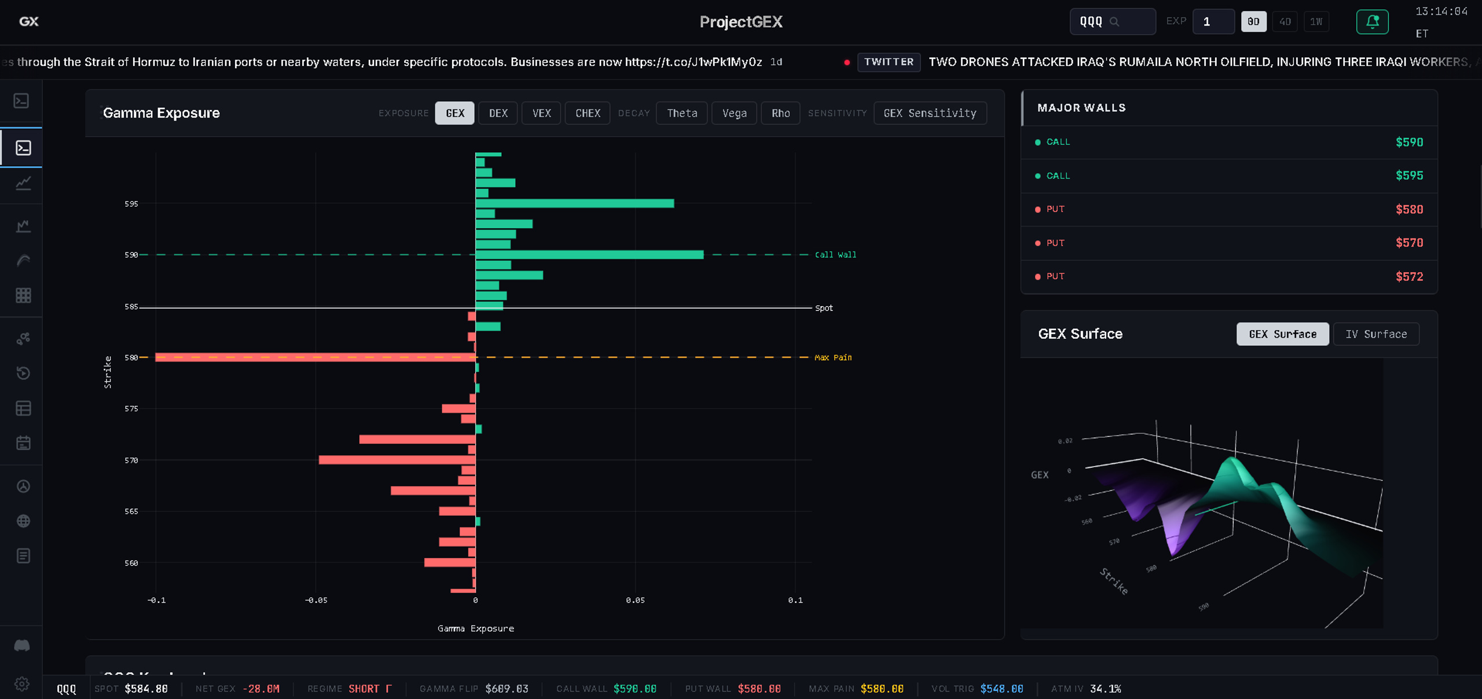Open the line chart sidebar icon
This screenshot has width=1482, height=699.
(x=23, y=183)
